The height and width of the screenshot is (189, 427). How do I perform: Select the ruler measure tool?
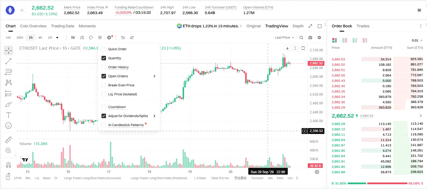click(x=8, y=140)
